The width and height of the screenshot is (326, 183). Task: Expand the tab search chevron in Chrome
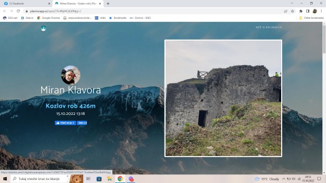[x=292, y=4]
